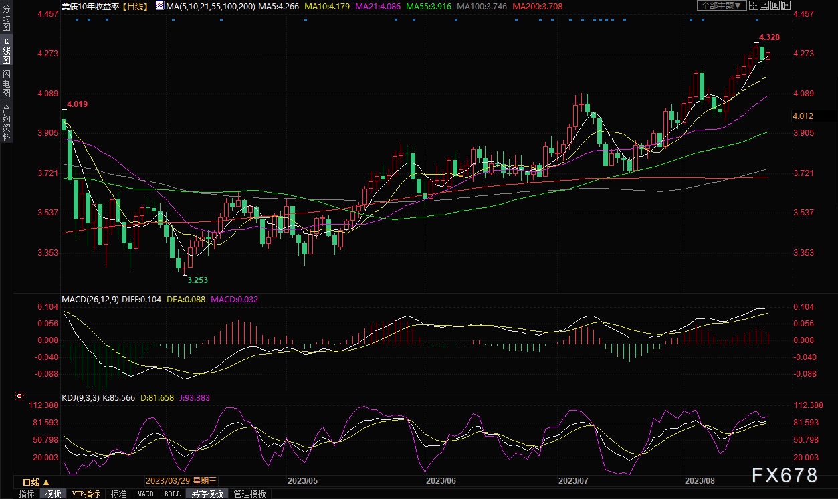Toggle the 模板 template mode
The image size is (838, 499).
pos(53,494)
